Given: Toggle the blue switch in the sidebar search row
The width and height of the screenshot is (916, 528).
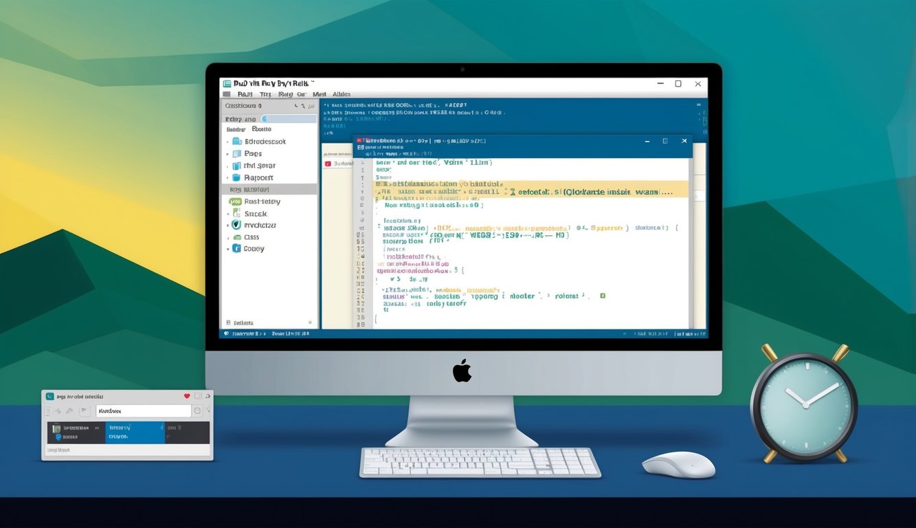Looking at the screenshot, I should (264, 119).
